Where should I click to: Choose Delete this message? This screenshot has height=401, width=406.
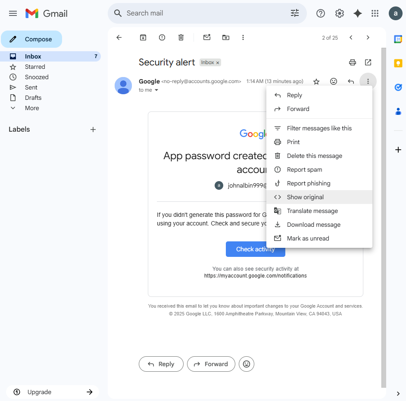click(x=319, y=156)
